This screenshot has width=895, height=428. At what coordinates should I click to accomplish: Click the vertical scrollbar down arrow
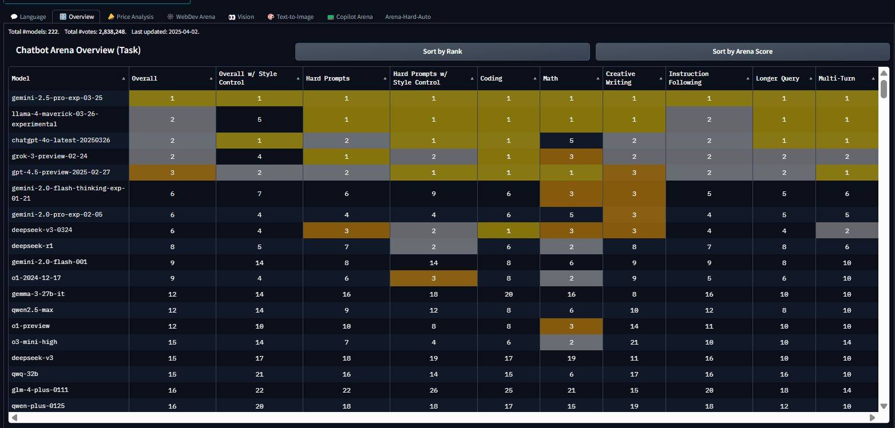884,406
